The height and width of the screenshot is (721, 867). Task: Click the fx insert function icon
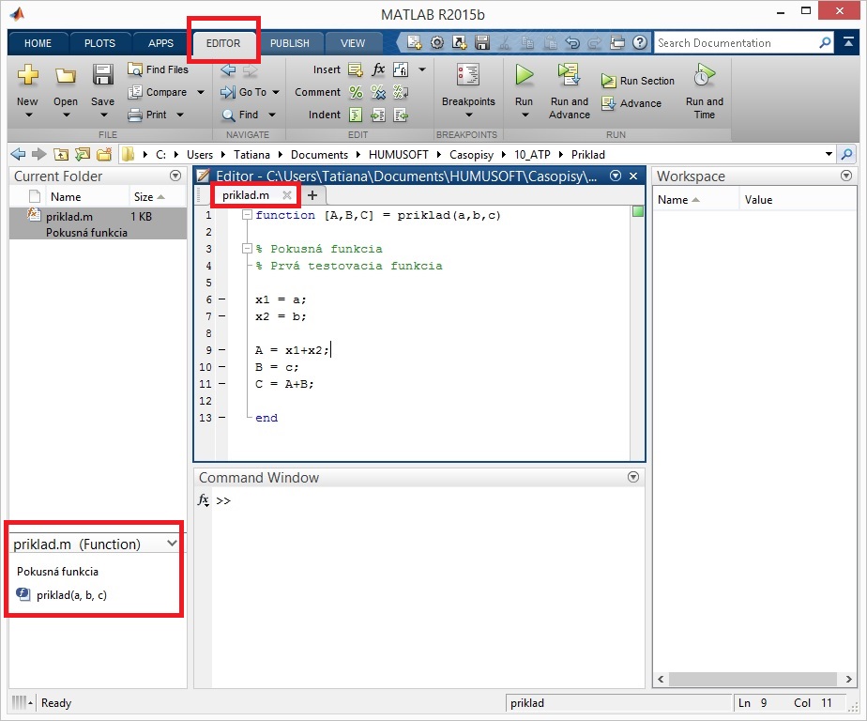378,69
